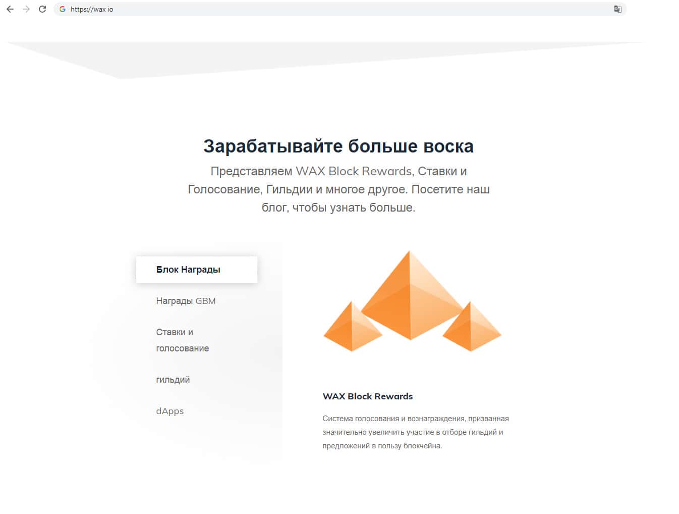Click the orange pyramids illustration
Image resolution: width=679 pixels, height=514 pixels.
click(x=412, y=301)
